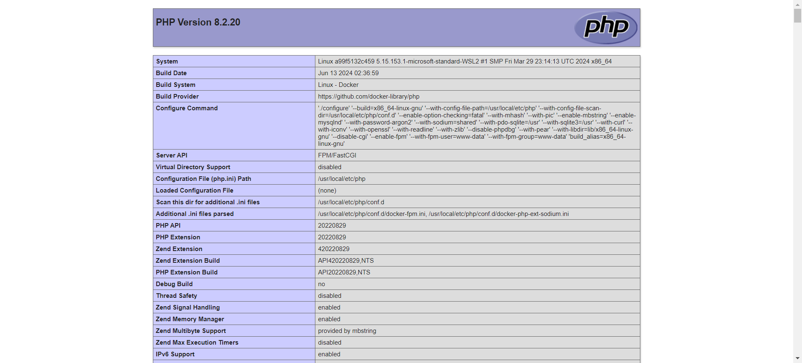Click the API20220829,NTS value
The height and width of the screenshot is (363, 802).
344,272
